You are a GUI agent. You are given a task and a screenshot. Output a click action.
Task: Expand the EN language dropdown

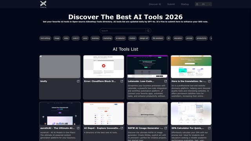(203, 4)
